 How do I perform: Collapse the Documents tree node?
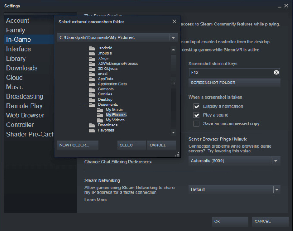[83, 105]
